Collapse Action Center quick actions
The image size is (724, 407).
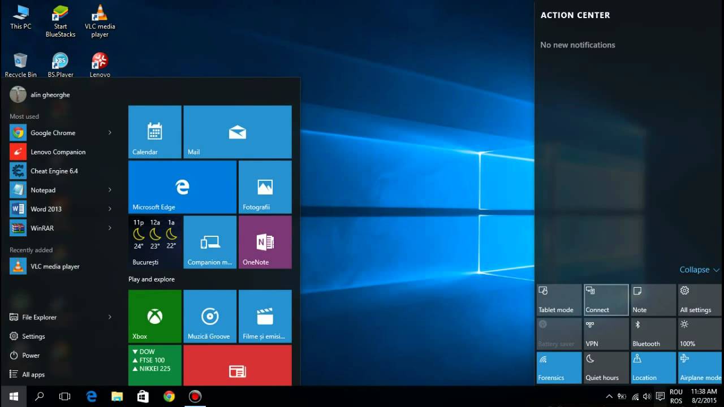(x=699, y=270)
